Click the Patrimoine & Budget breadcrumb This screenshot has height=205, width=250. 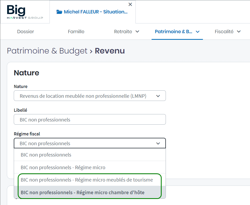(47, 51)
